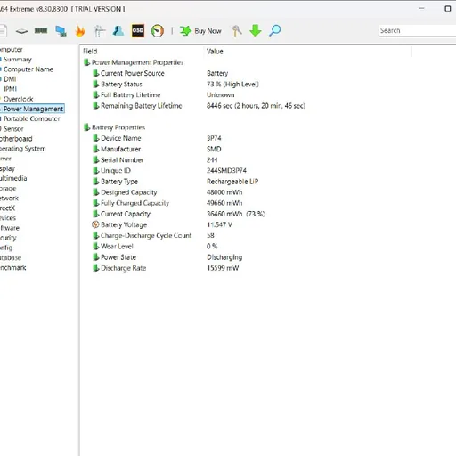
Task: Click the user silhouette toolbar icon
Action: coord(118,31)
